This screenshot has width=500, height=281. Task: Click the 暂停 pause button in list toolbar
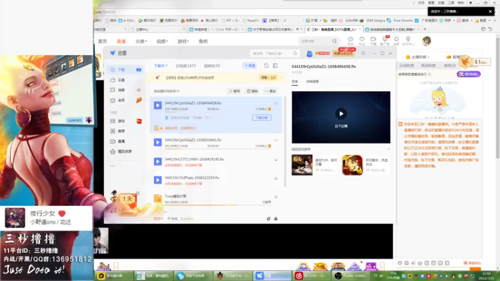tap(234, 91)
